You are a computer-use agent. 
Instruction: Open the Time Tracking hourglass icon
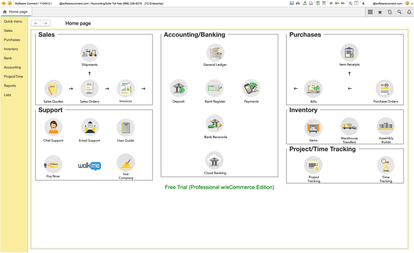[385, 165]
